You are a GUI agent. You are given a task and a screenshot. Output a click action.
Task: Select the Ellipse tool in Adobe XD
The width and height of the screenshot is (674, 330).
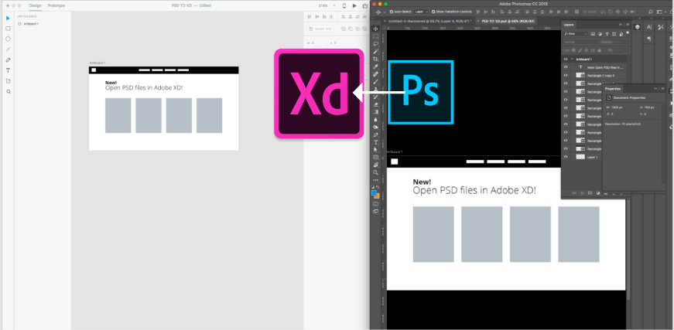8,39
